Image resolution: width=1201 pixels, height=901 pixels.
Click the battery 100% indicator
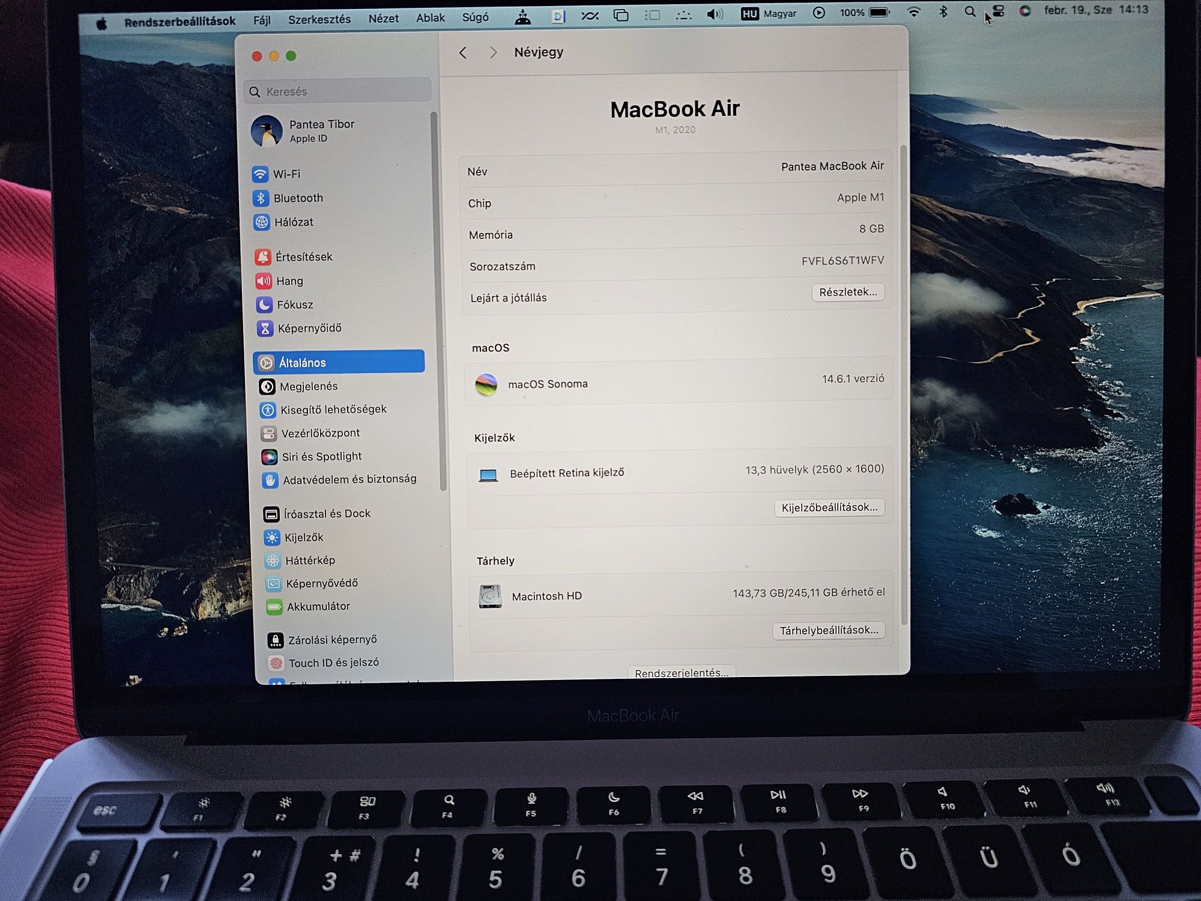tap(864, 13)
